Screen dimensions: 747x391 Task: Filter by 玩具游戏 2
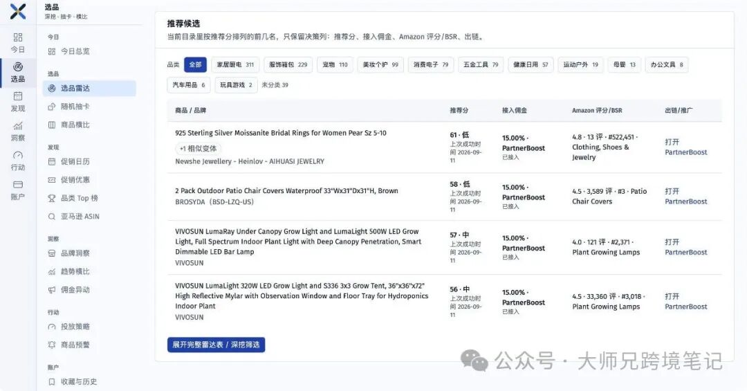click(x=237, y=85)
